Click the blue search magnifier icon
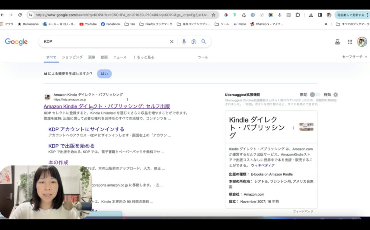The width and height of the screenshot is (370, 230). [204, 42]
